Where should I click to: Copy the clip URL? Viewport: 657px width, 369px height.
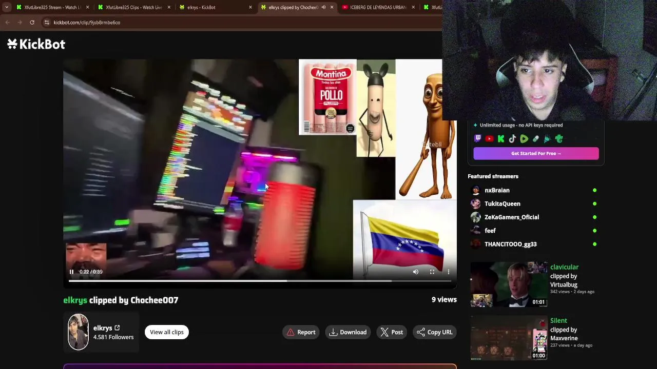(x=434, y=332)
